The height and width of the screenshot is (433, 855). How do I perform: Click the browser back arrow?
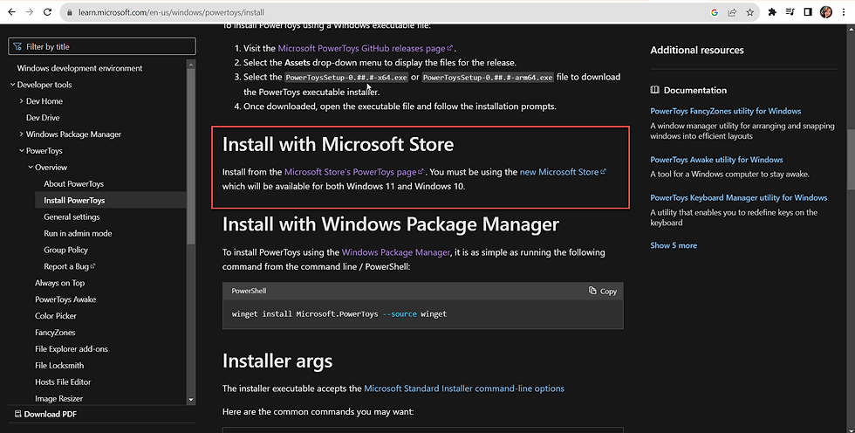[x=10, y=13]
